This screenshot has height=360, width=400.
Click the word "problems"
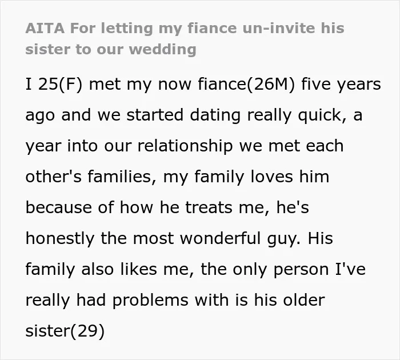point(150,301)
